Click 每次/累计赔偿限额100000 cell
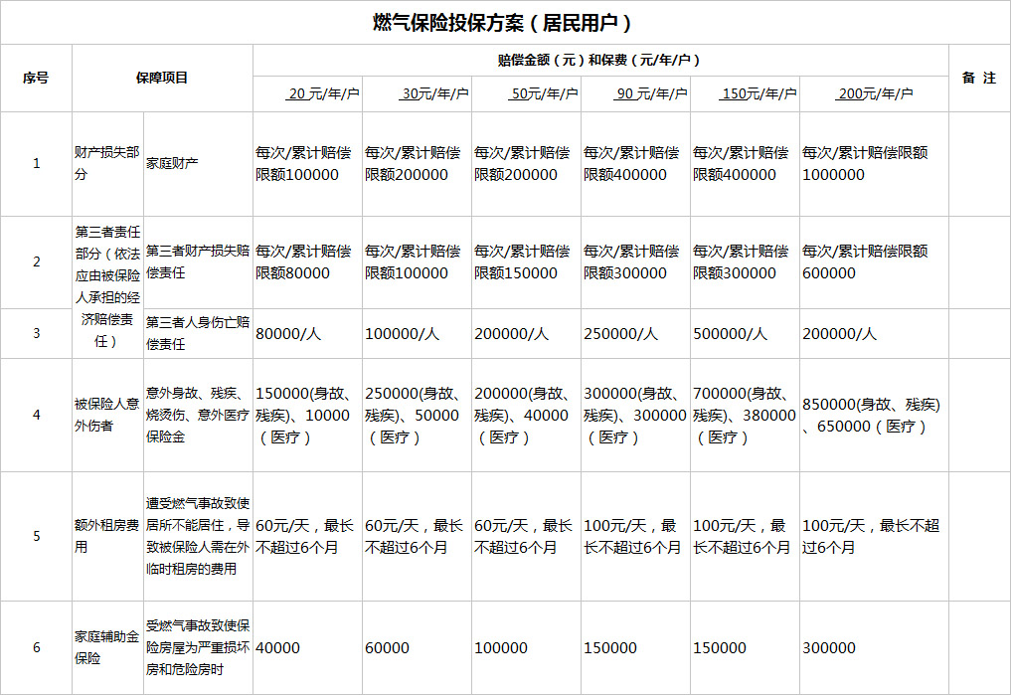The image size is (1011, 695). (307, 164)
